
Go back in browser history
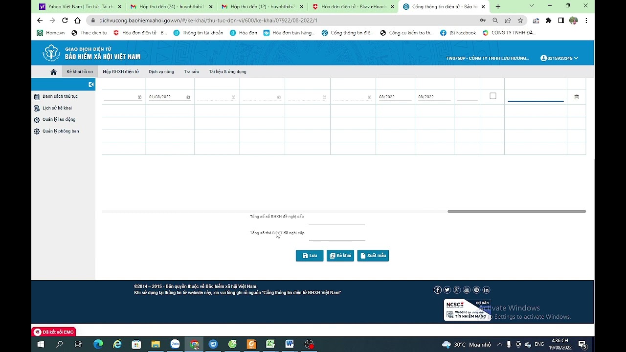[40, 21]
